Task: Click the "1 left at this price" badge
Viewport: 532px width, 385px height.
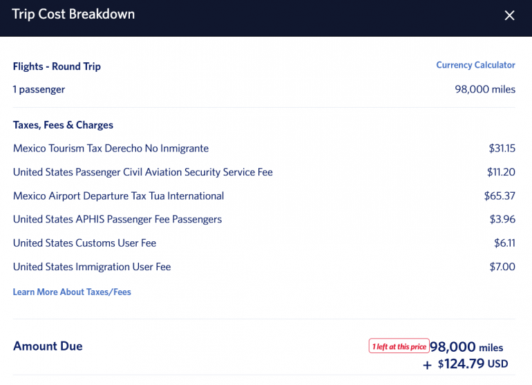Action: click(x=399, y=346)
